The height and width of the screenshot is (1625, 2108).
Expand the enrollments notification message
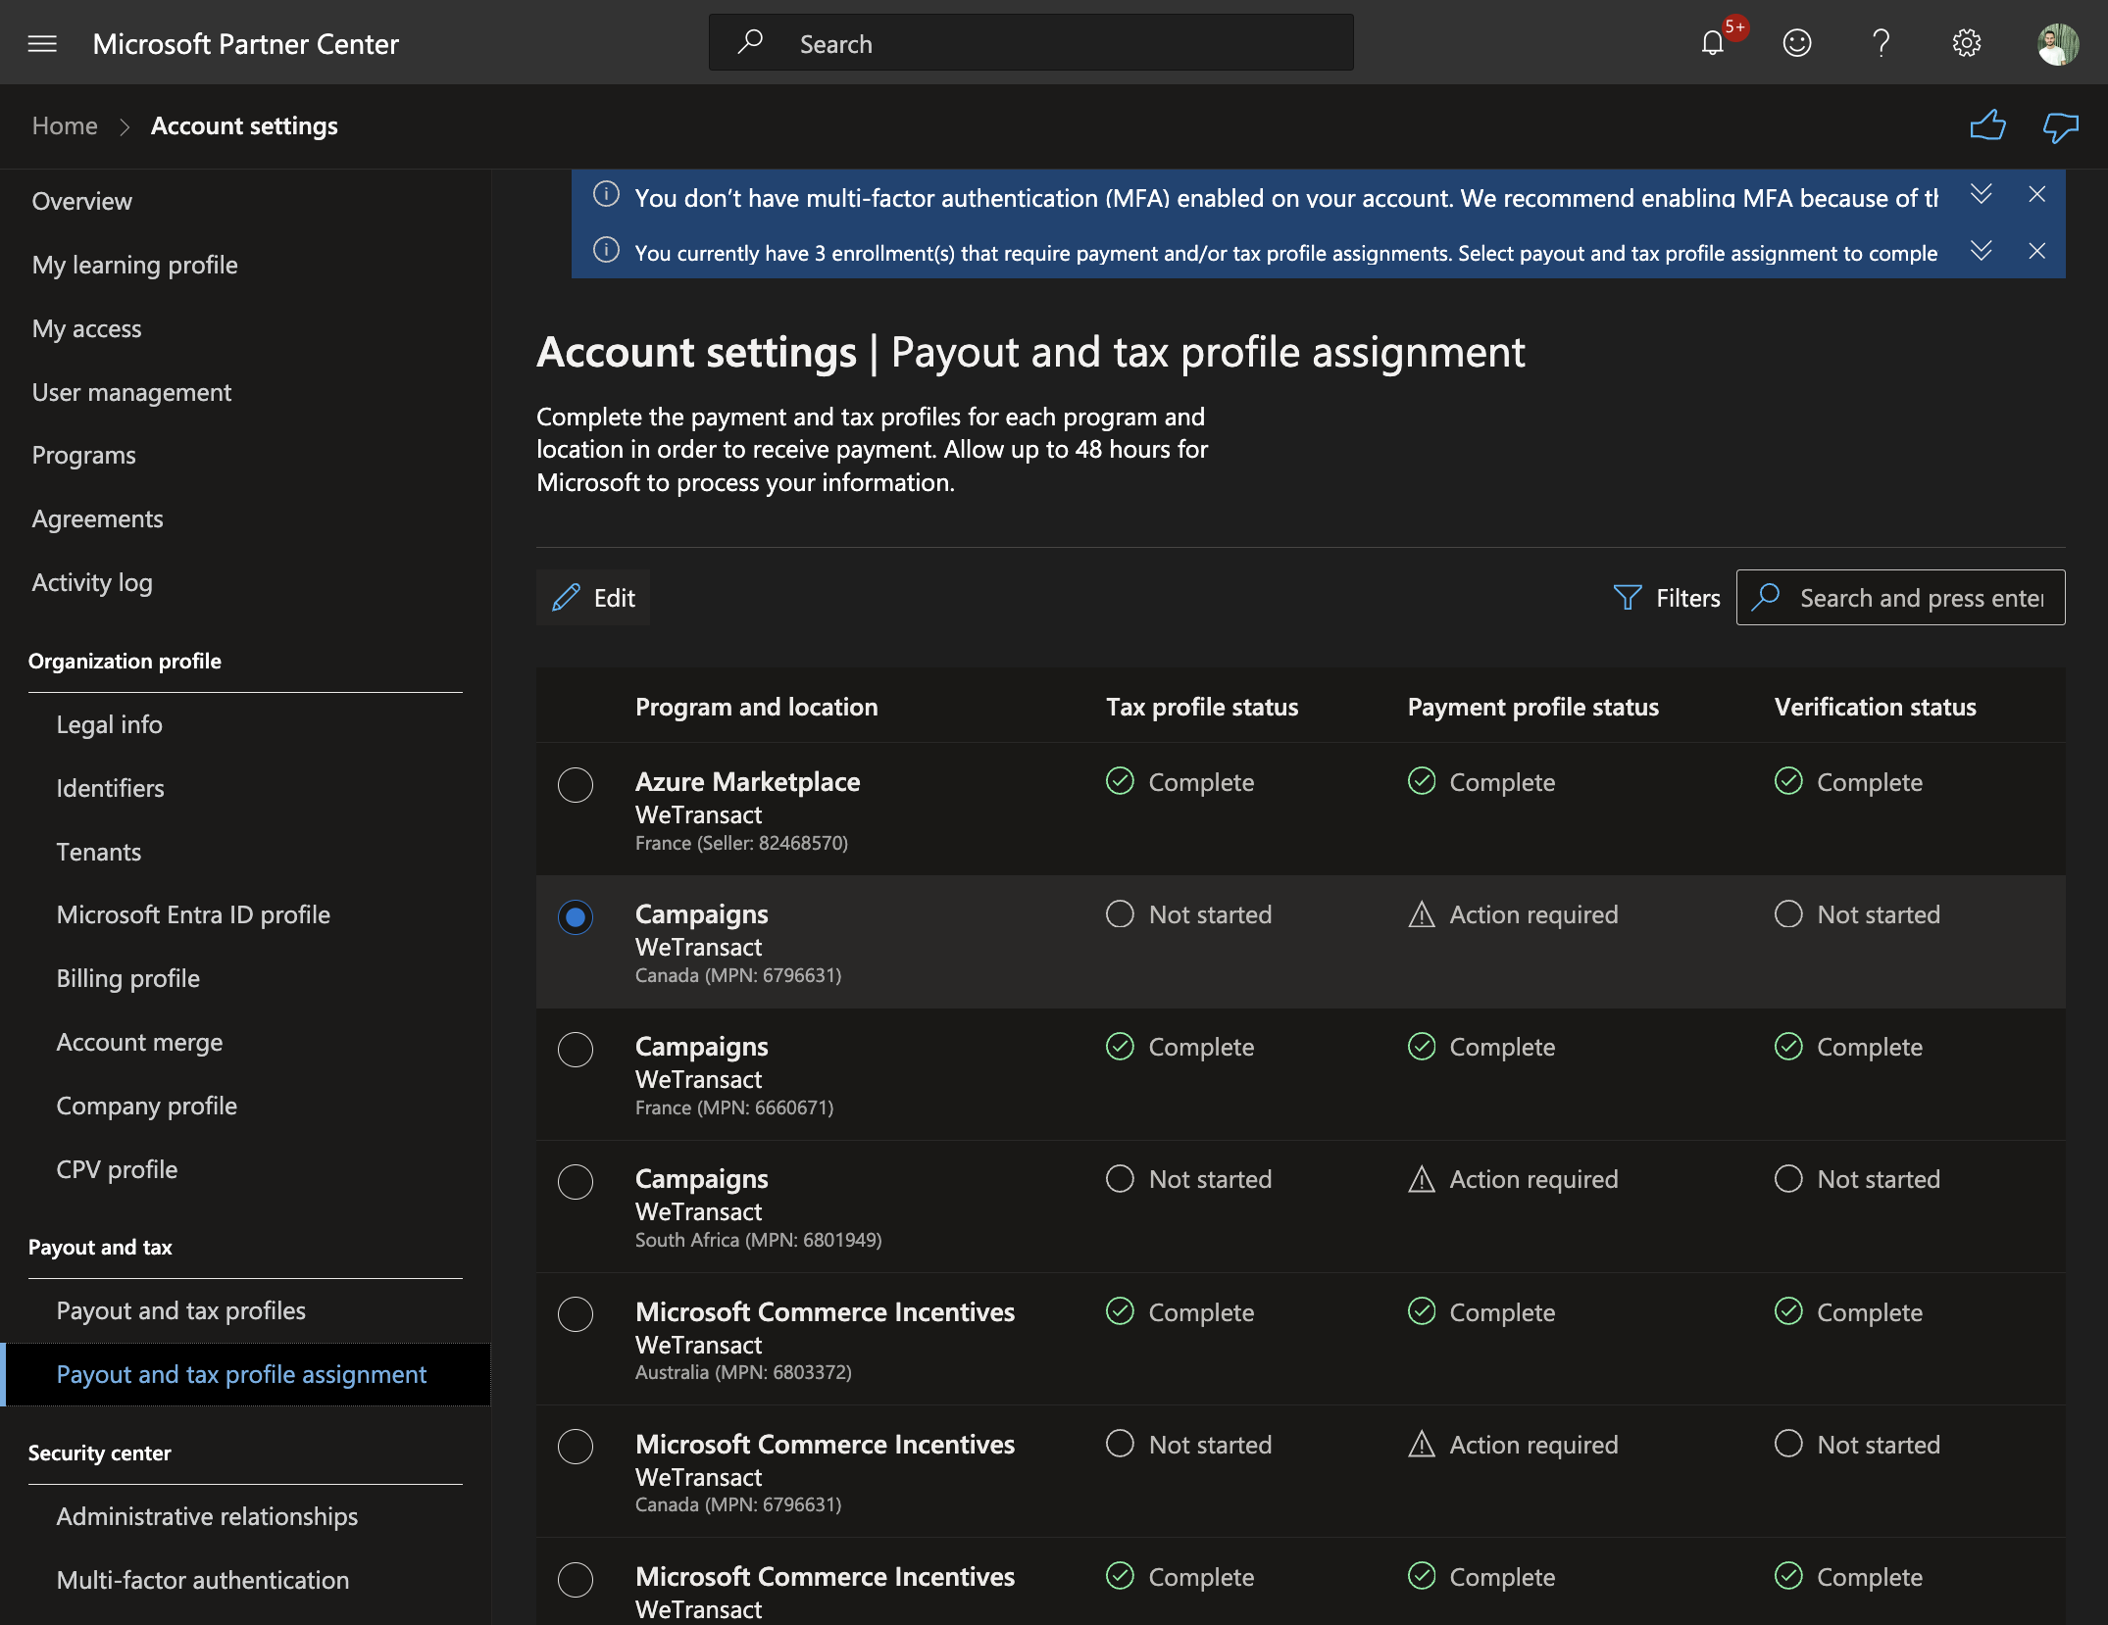coord(1981,251)
